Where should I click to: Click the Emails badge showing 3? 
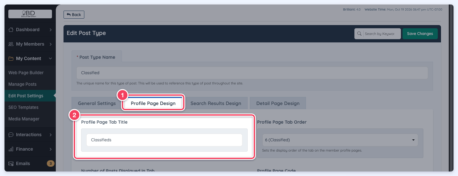(51, 163)
